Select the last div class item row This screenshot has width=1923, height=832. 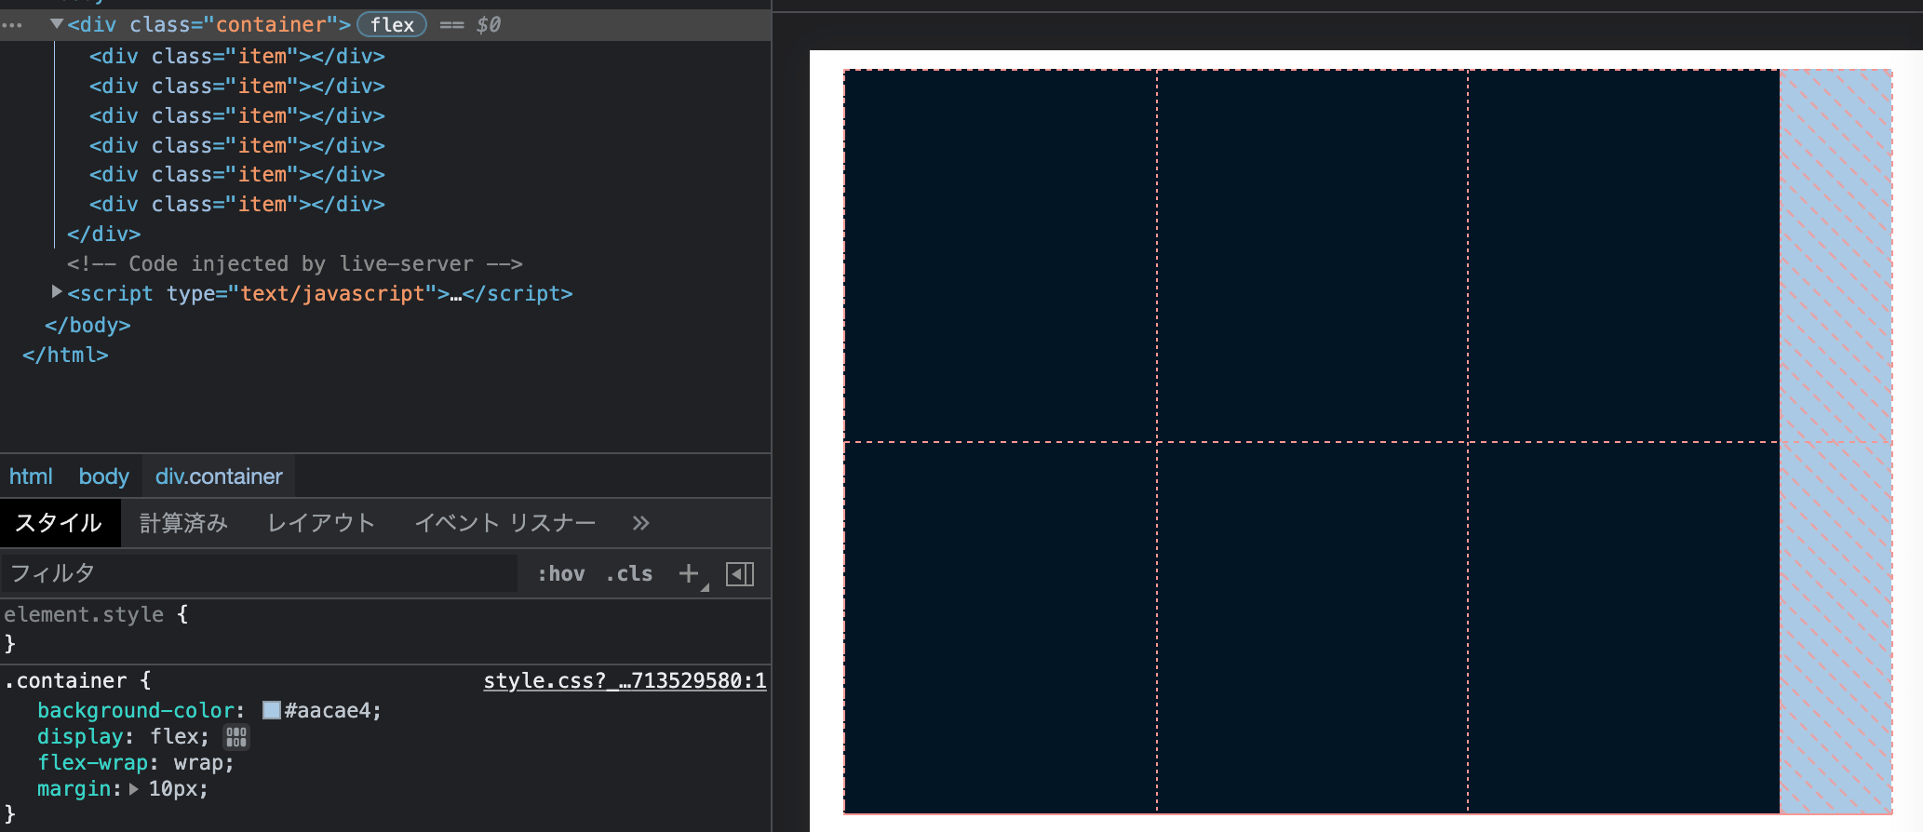(x=237, y=205)
